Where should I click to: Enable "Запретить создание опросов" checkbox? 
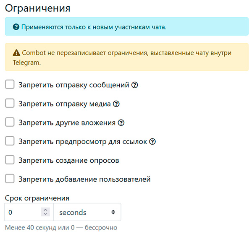(10, 160)
